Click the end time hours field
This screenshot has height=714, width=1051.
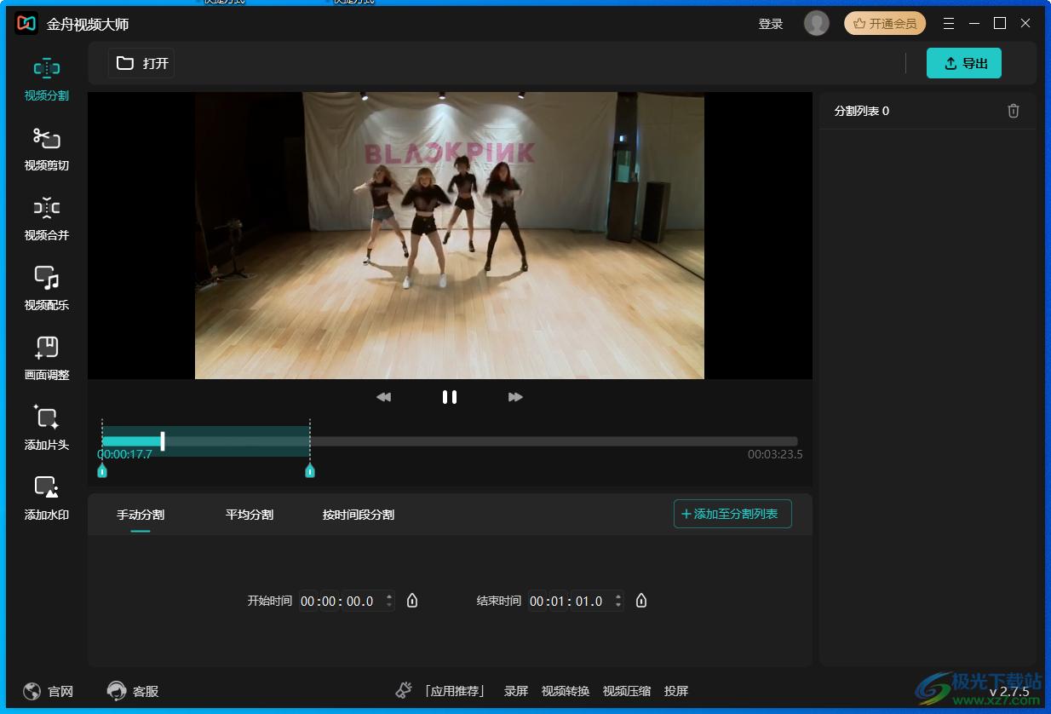point(537,601)
